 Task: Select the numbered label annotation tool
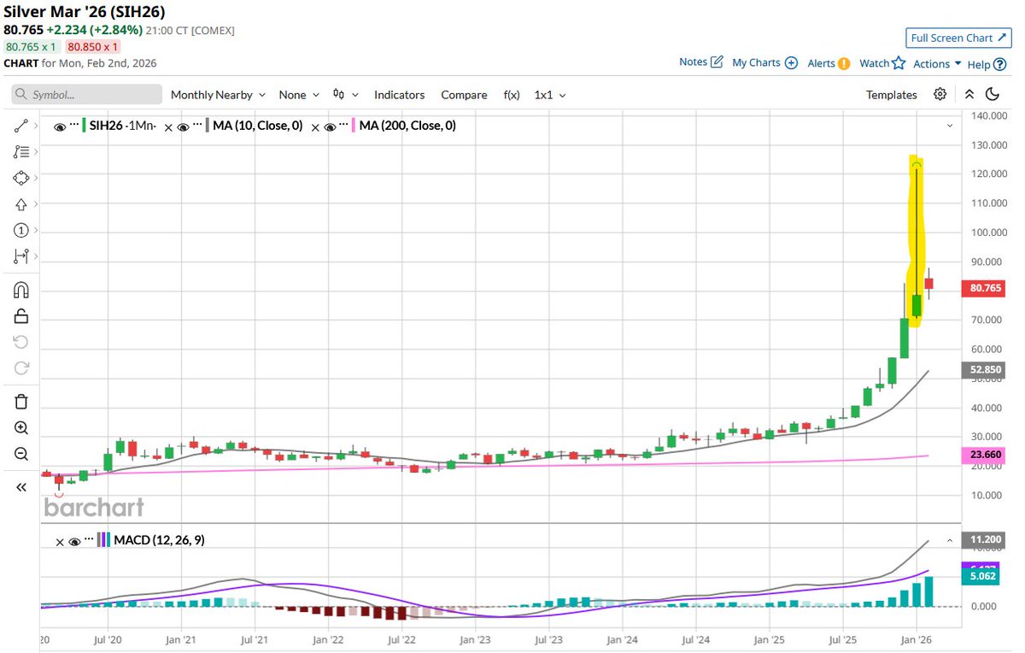21,231
